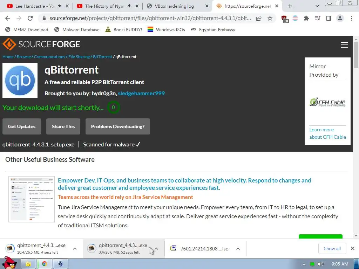This screenshot has width=359, height=269.
Task: Open the SourceForge hamburger menu
Action: point(344,44)
